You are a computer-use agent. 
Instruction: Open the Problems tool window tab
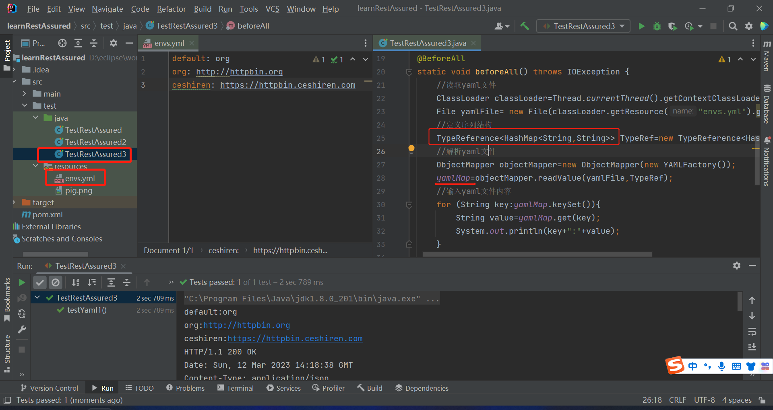[x=185, y=388]
